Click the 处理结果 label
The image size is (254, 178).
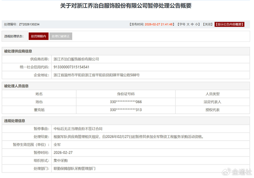click(41, 137)
